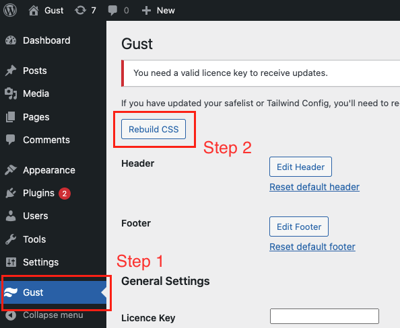The image size is (400, 328).
Task: Click the licence key warning notice
Action: 261,73
